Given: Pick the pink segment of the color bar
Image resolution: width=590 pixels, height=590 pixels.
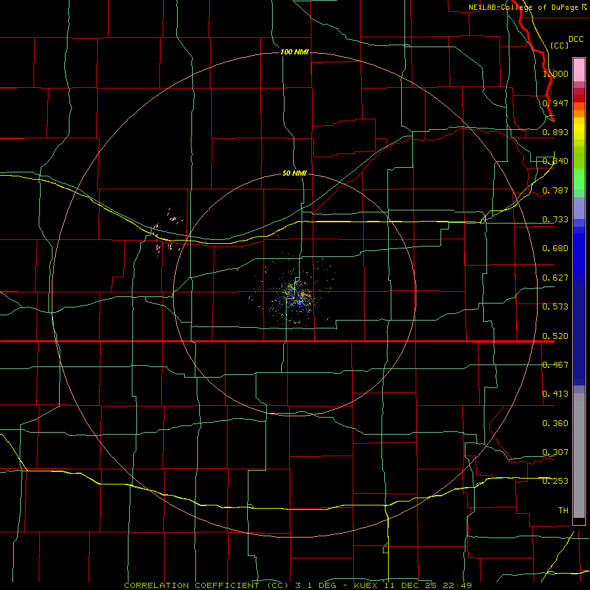Looking at the screenshot, I should 579,69.
